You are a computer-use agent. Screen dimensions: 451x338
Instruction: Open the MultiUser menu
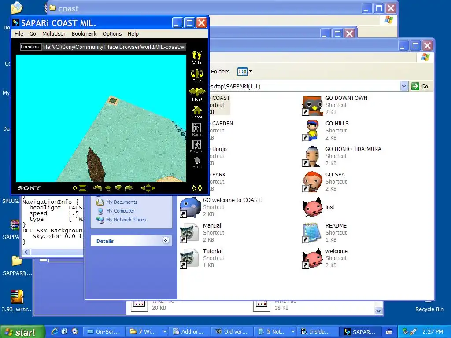pyautogui.click(x=54, y=33)
